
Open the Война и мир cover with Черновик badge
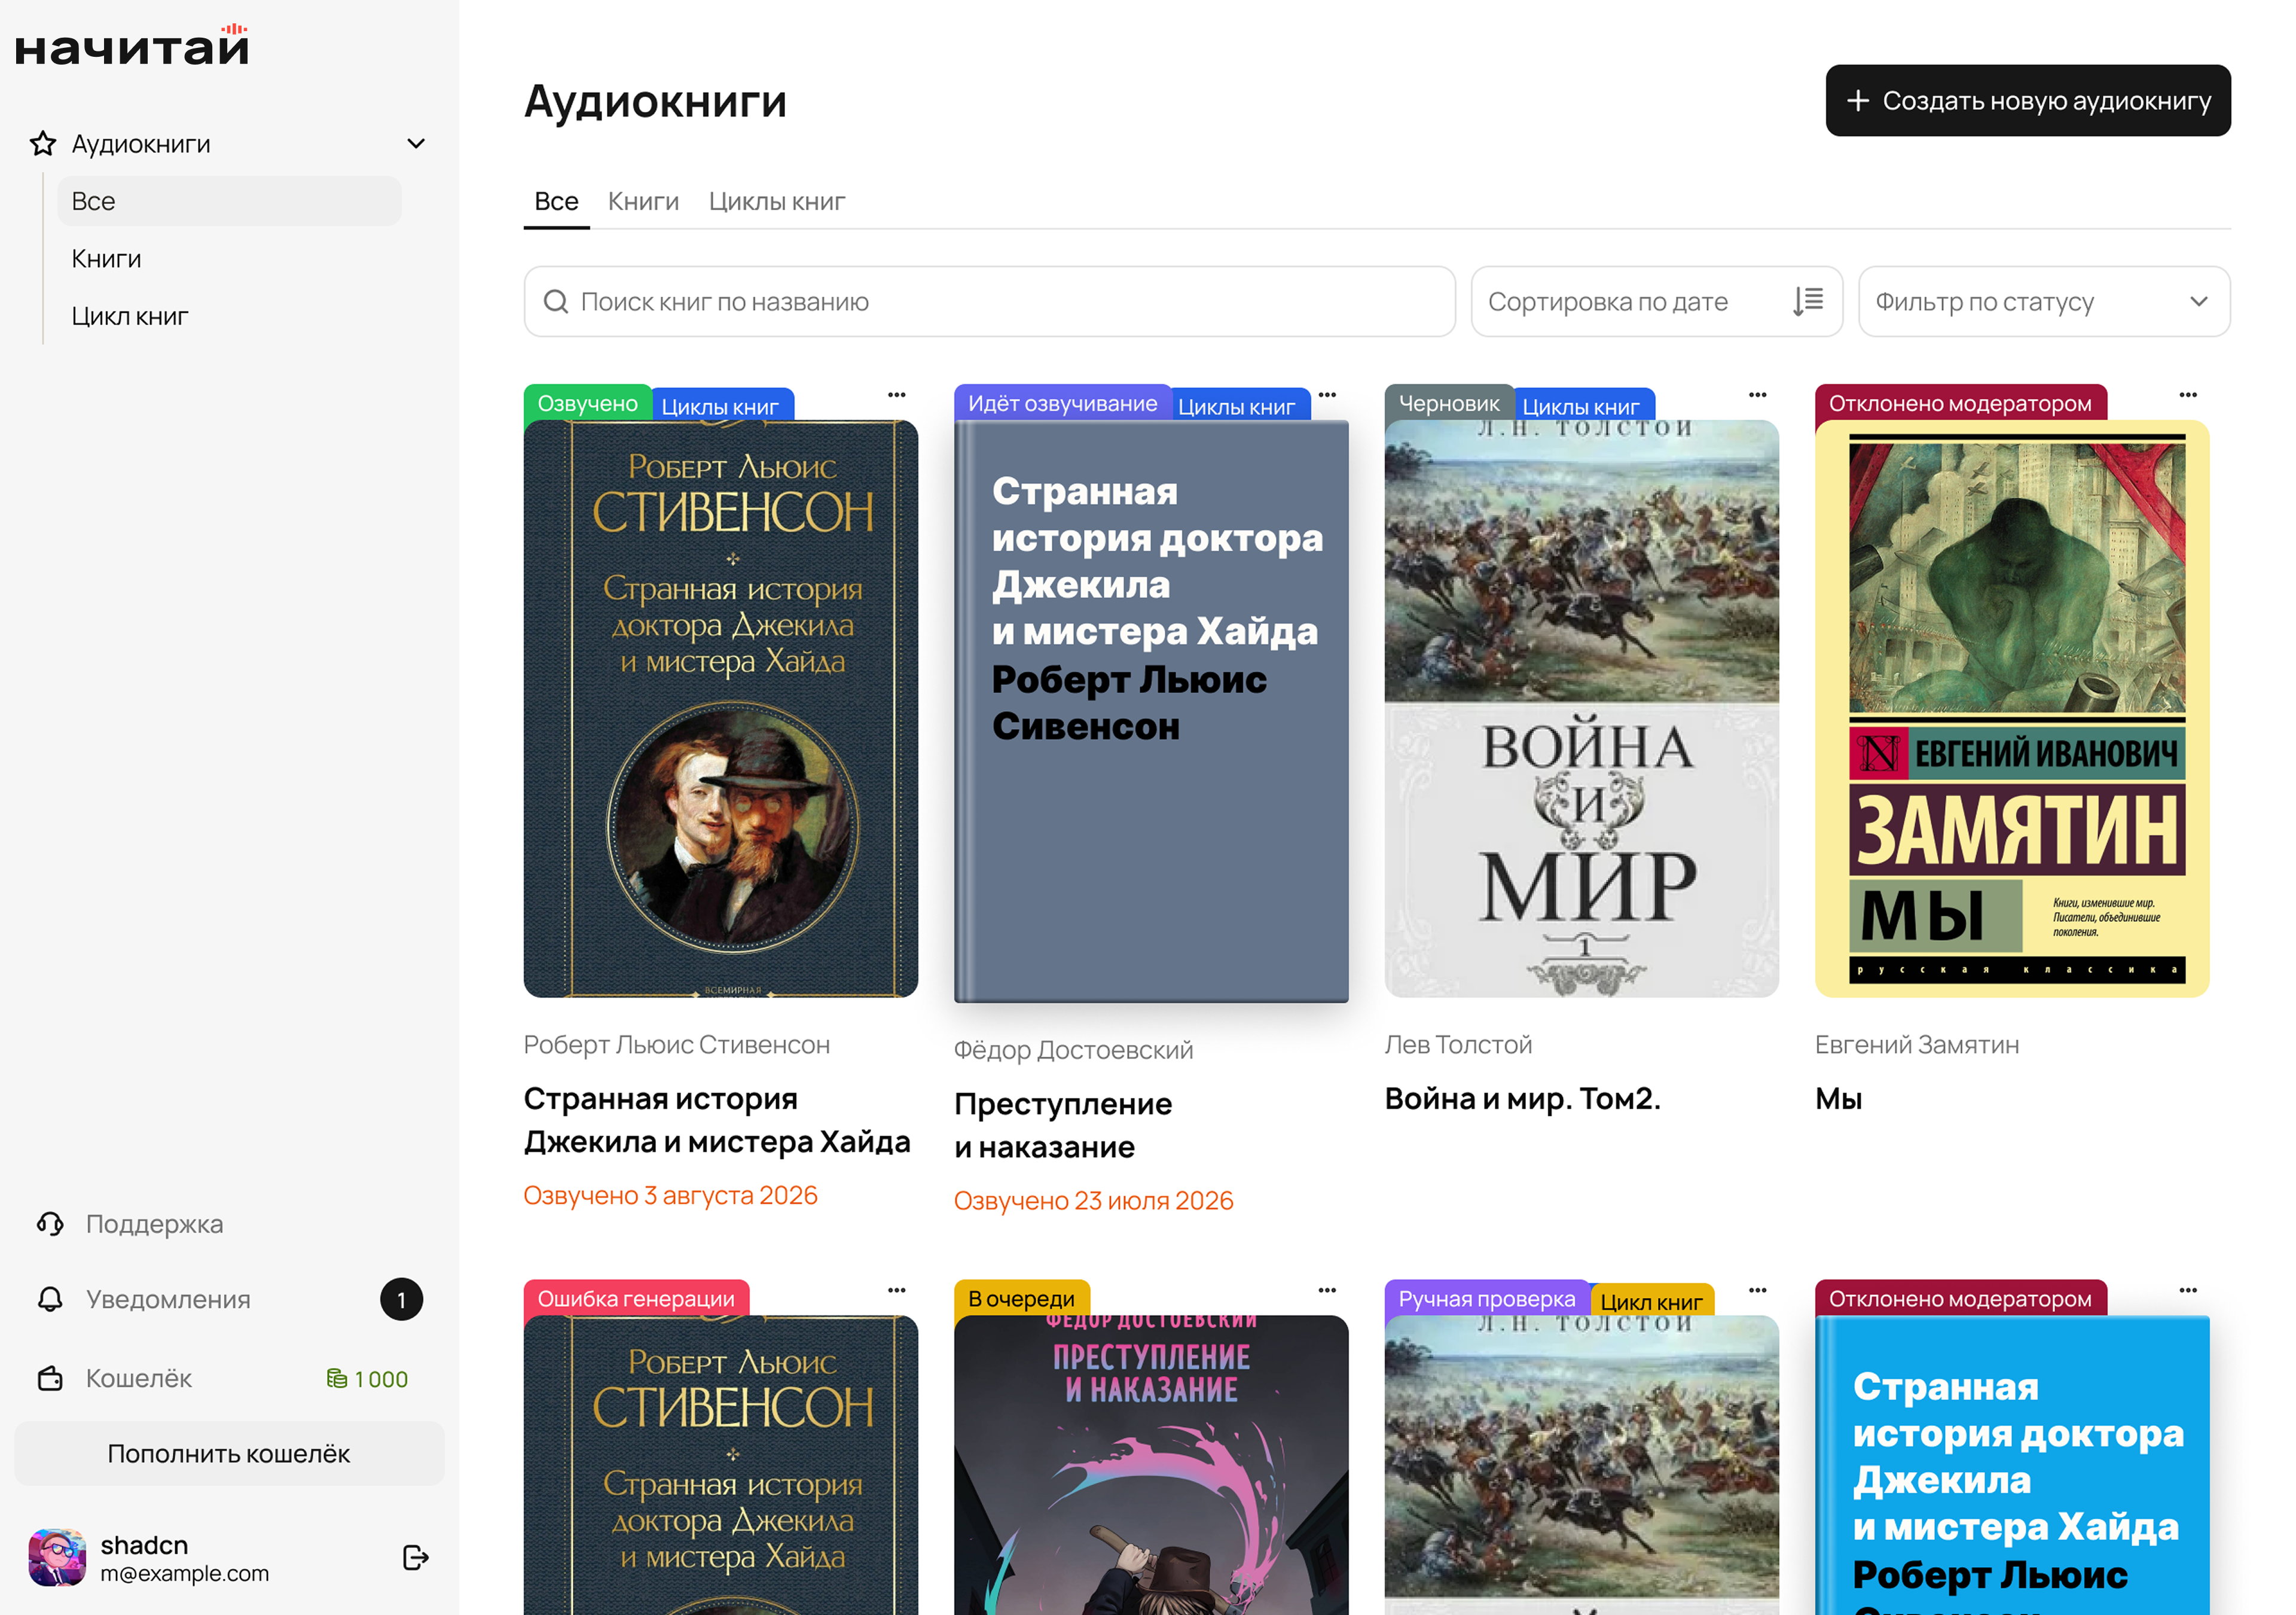pyautogui.click(x=1582, y=708)
